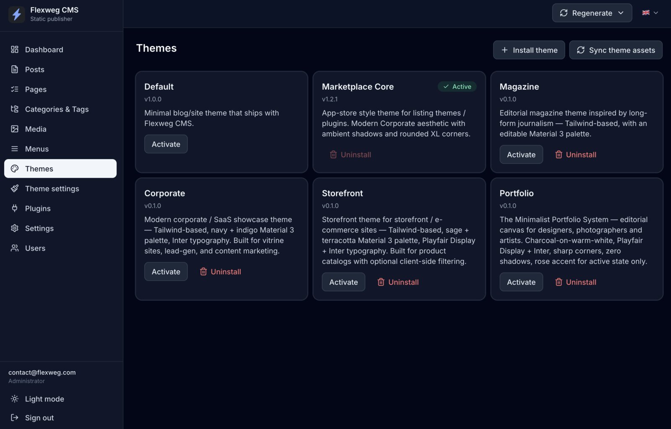Click the sync icon on Sync theme assets
Image resolution: width=671 pixels, height=429 pixels.
coord(580,50)
